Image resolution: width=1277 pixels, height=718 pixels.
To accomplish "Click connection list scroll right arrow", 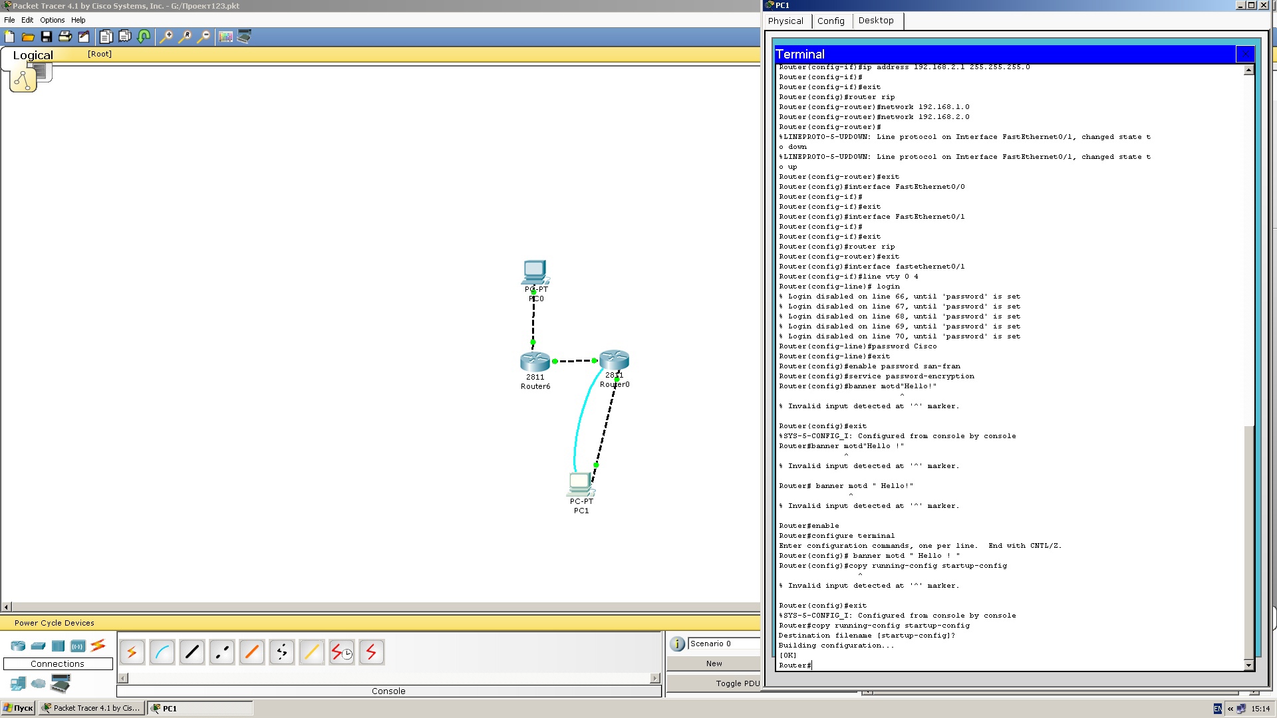I will click(x=655, y=678).
